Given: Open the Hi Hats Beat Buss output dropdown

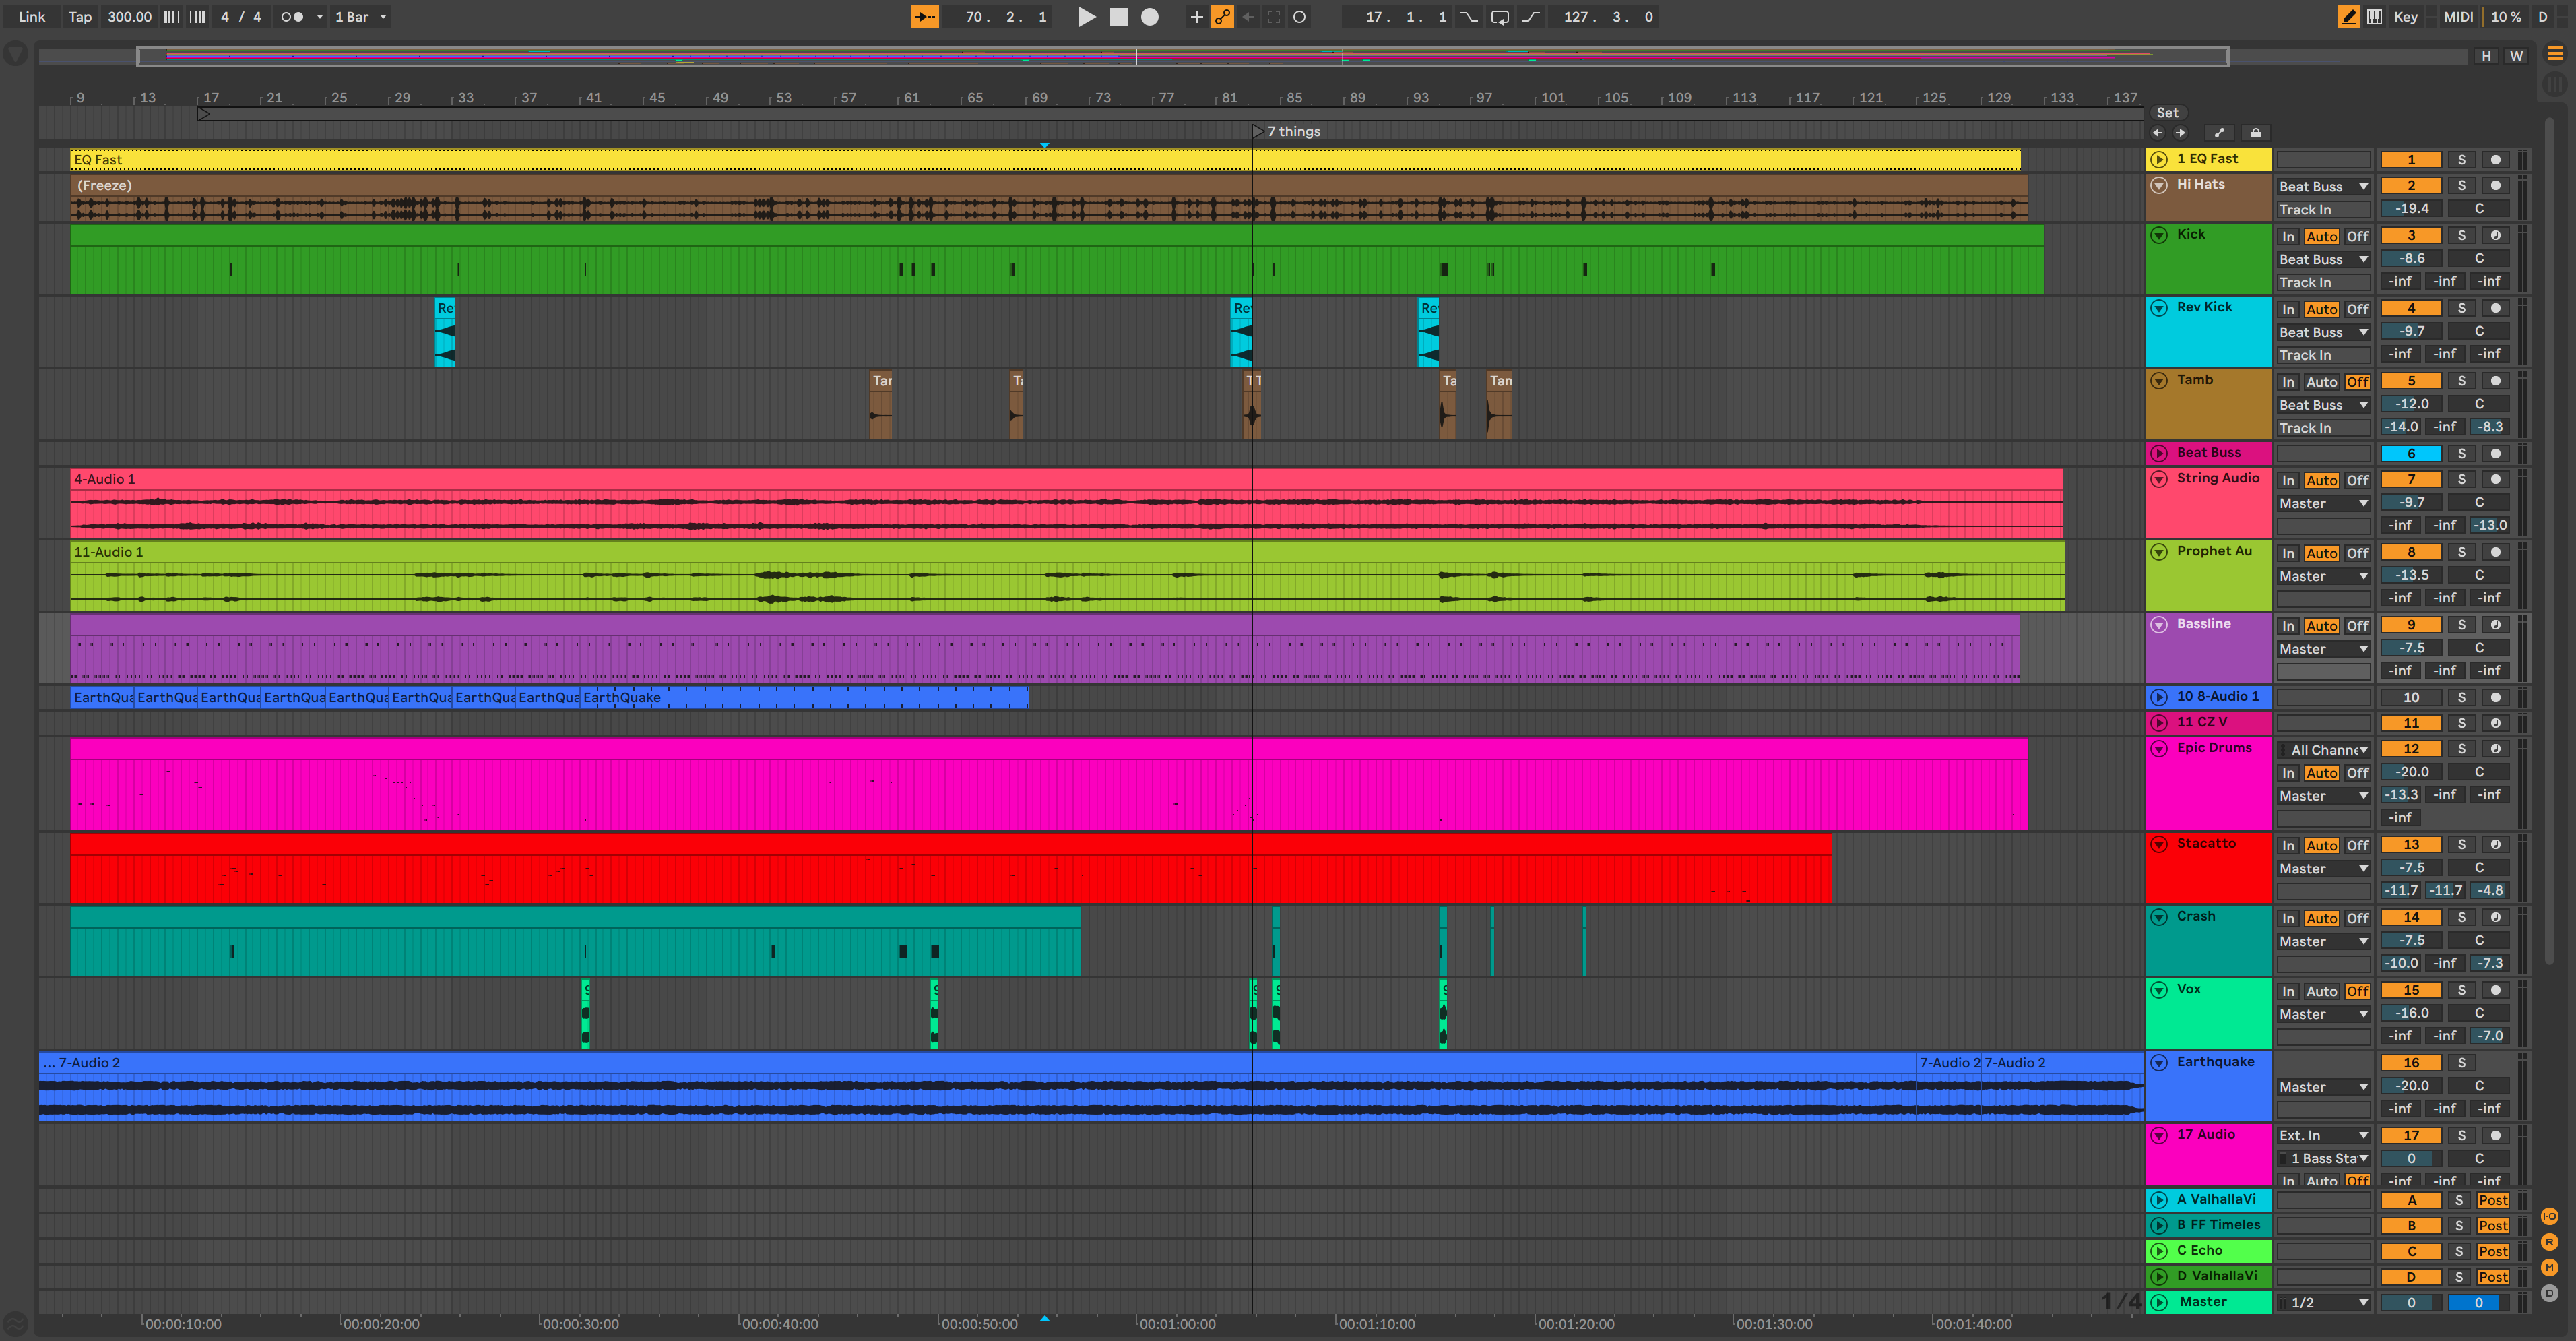Looking at the screenshot, I should point(2323,187).
